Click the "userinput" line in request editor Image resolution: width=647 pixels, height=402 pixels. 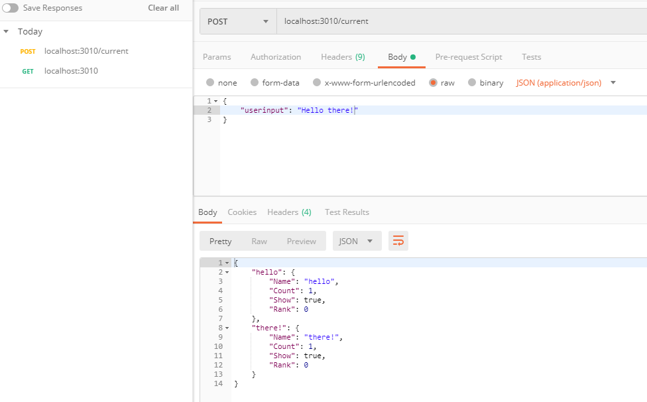[x=434, y=110]
